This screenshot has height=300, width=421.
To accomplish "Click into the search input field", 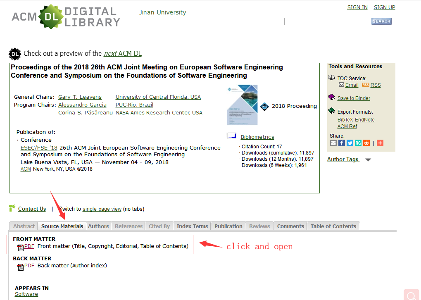I will [x=326, y=21].
